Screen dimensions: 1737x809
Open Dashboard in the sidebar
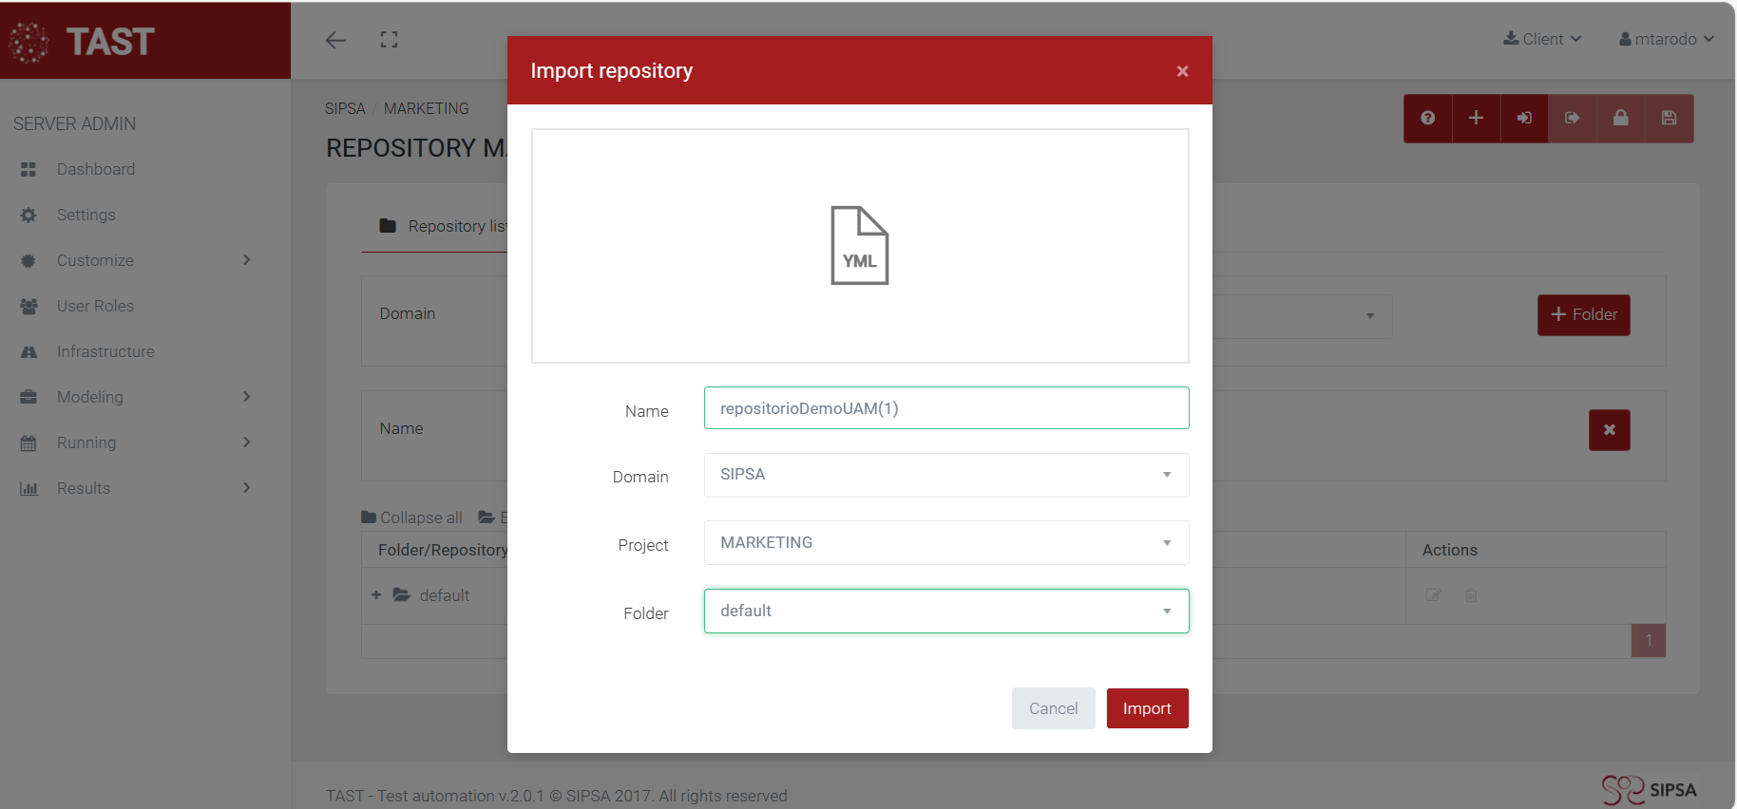pyautogui.click(x=96, y=169)
